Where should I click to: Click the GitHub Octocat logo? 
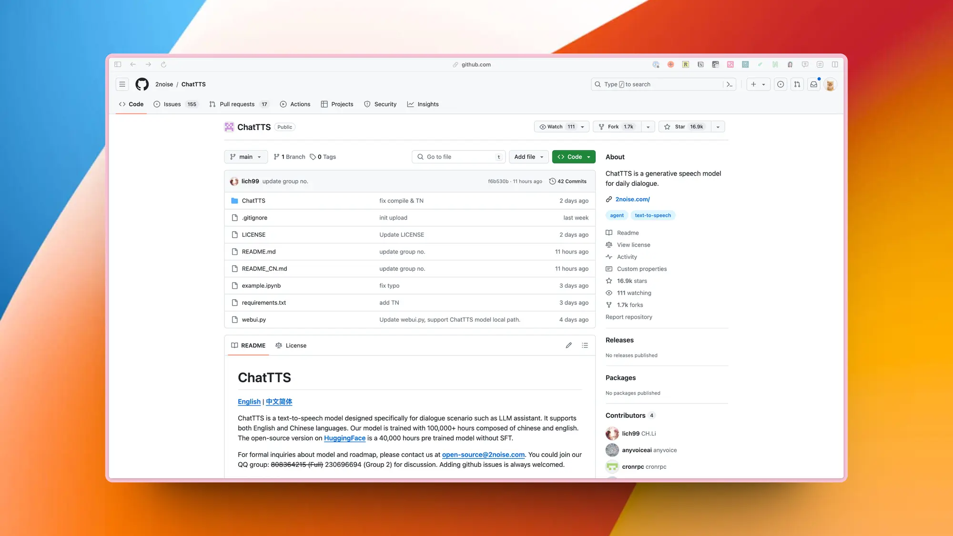click(142, 84)
